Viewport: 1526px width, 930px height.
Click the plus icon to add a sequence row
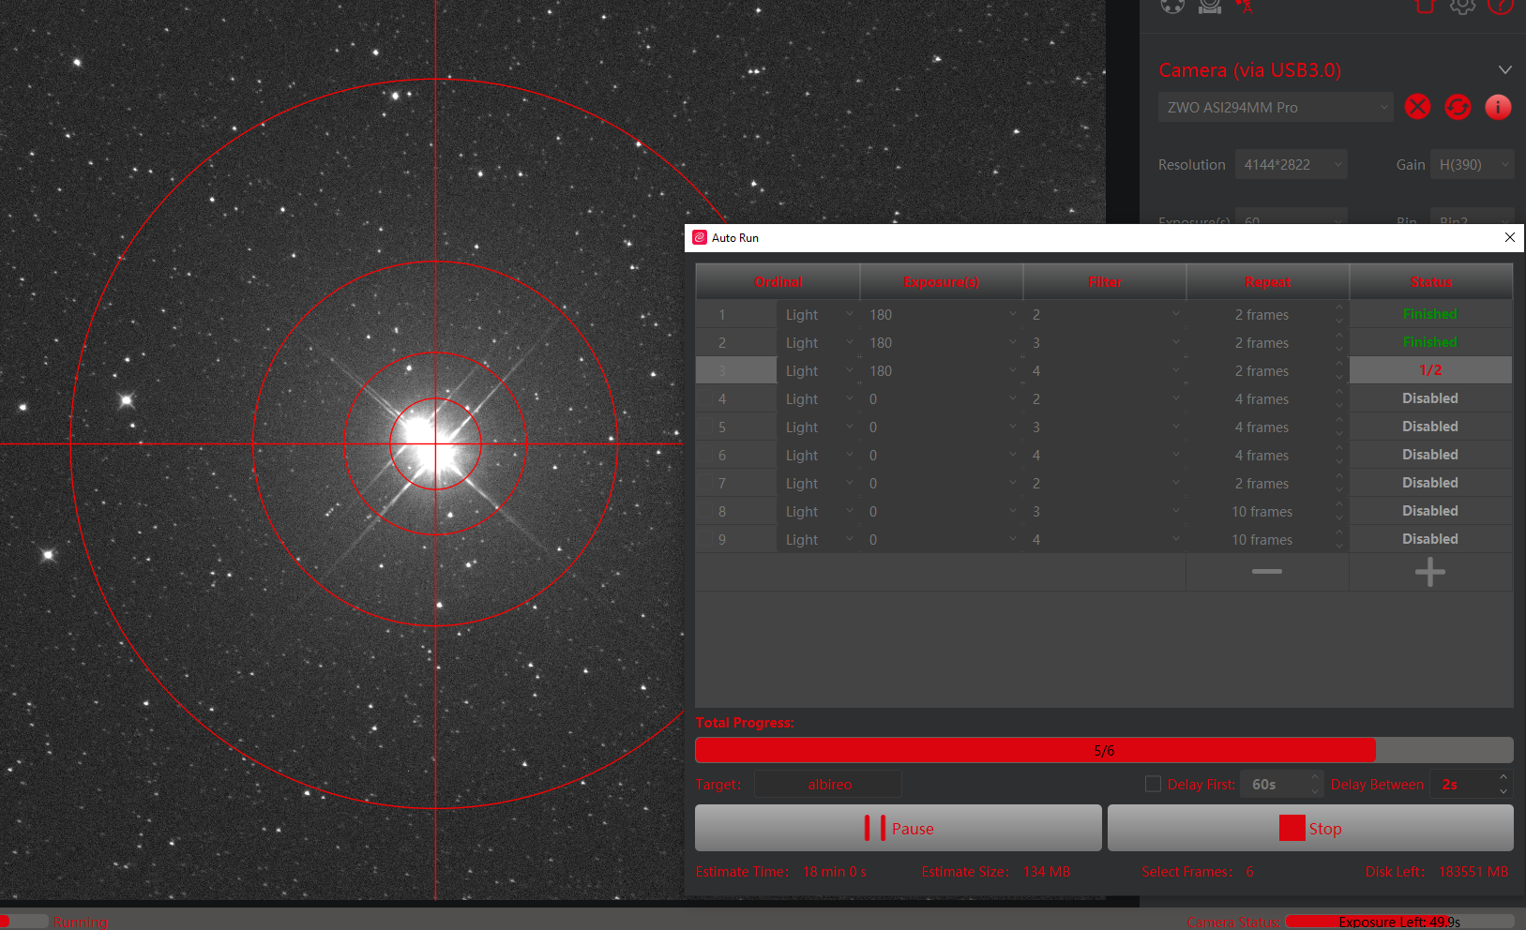point(1429,572)
